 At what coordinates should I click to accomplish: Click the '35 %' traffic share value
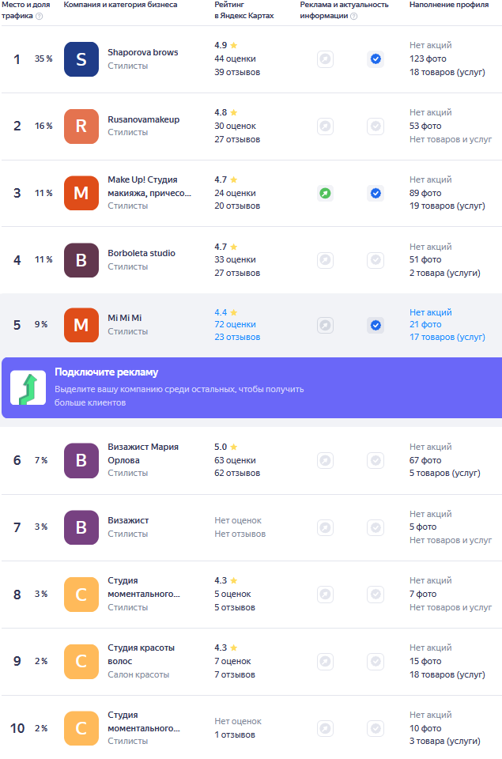click(x=43, y=59)
